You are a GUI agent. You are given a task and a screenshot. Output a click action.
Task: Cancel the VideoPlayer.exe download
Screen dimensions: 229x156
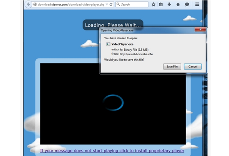tap(193, 66)
